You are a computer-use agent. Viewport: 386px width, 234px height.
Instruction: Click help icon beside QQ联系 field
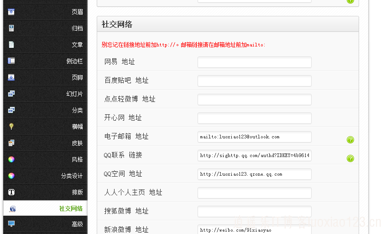tap(350, 158)
